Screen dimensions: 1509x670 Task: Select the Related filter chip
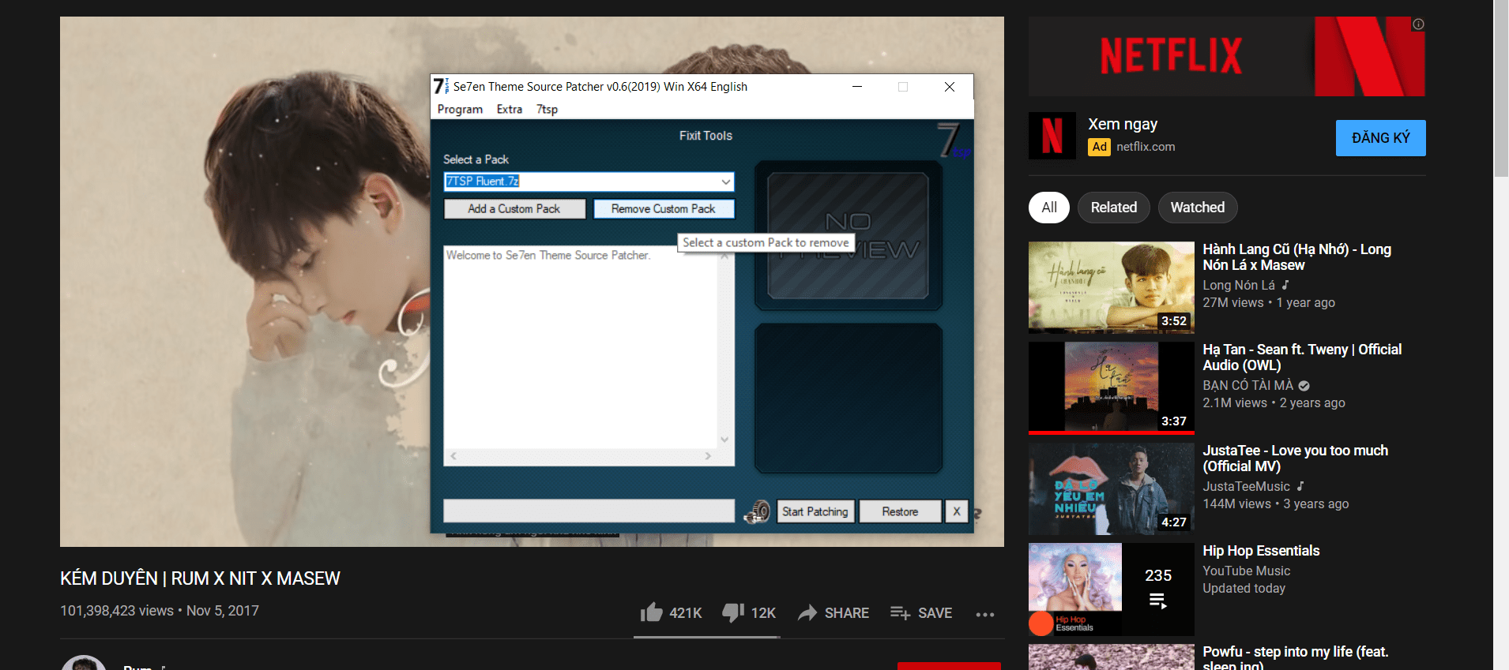click(x=1114, y=208)
